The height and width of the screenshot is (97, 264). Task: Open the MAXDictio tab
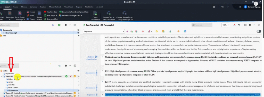(89, 7)
